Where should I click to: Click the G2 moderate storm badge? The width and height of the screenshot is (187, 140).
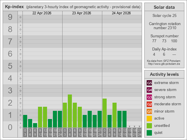click(149, 104)
